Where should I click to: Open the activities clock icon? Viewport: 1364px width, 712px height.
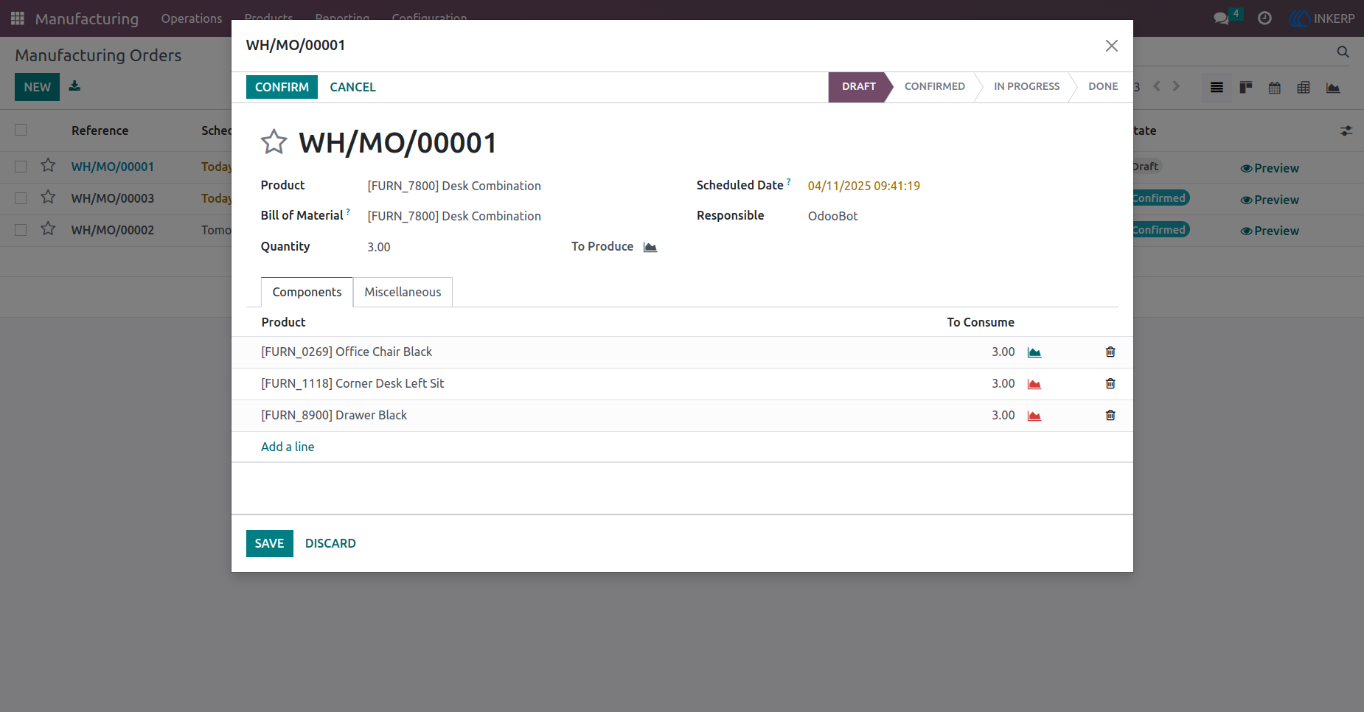coord(1264,18)
